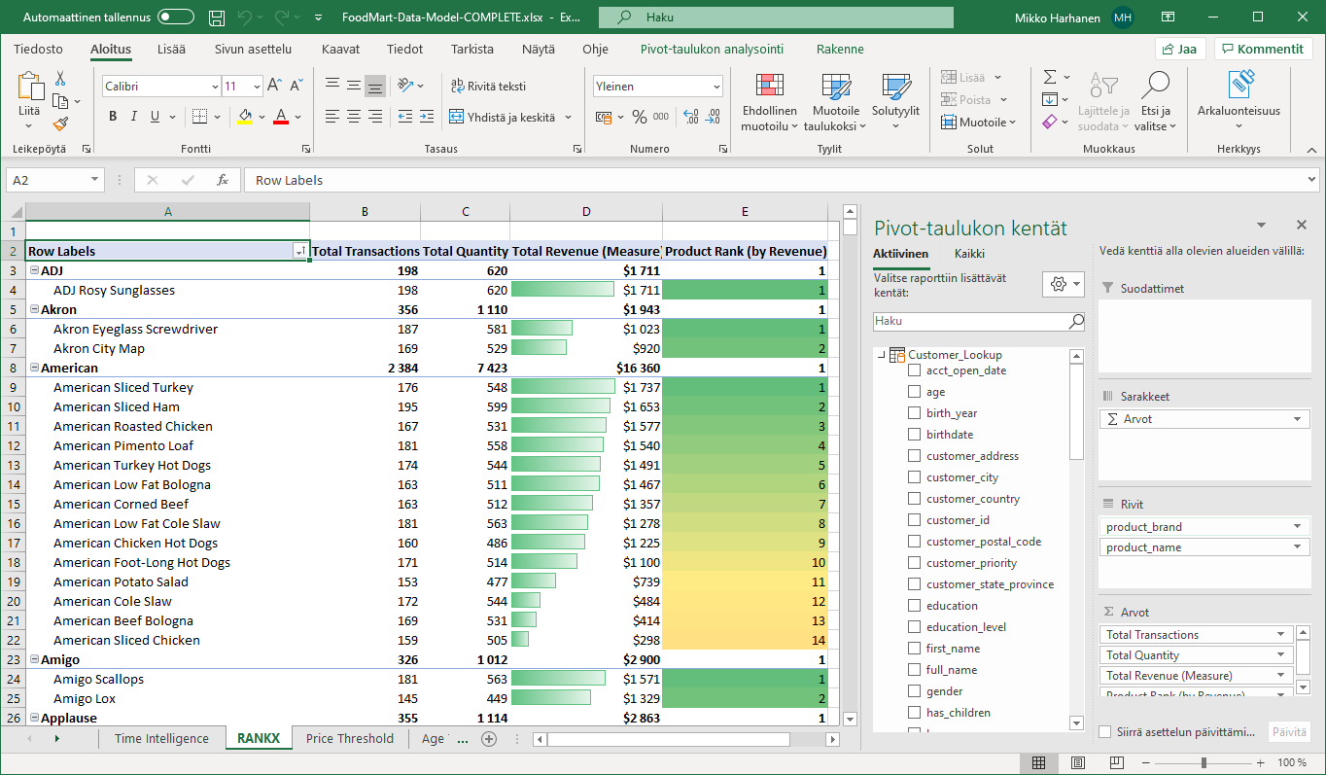Open Pivot-taulukon analysointi tab
Viewport: 1326px width, 775px height.
pyautogui.click(x=712, y=49)
